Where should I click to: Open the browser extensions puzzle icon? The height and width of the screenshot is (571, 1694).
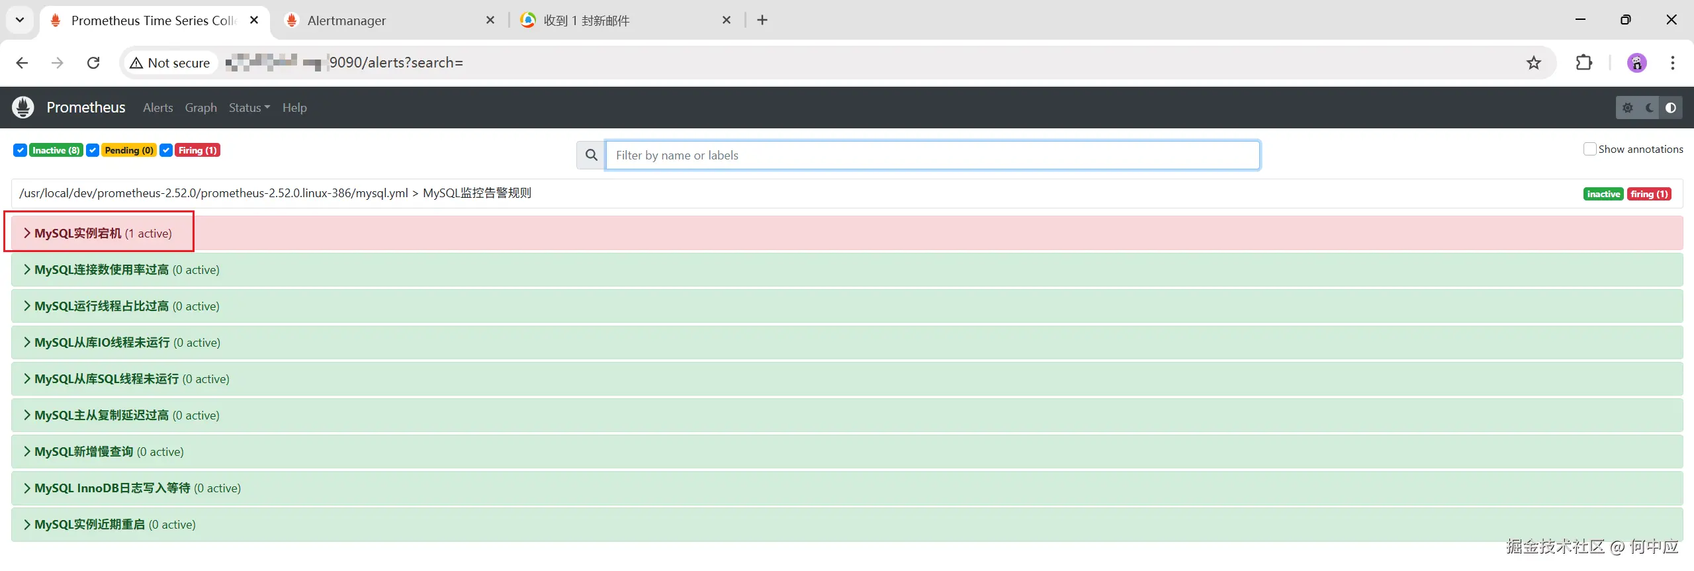coord(1584,63)
